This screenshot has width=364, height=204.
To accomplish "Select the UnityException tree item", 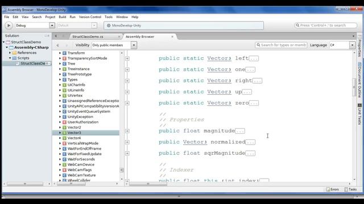I will (80, 117).
